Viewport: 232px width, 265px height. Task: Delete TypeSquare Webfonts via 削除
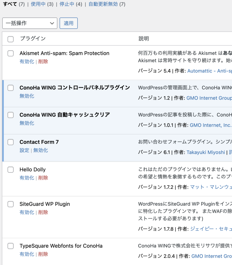43,254
